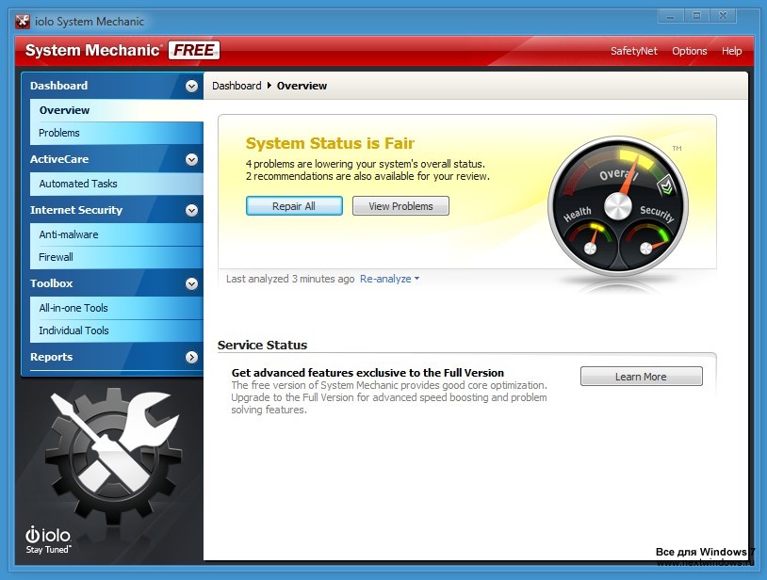767x580 pixels.
Task: Open the Options menu
Action: point(689,51)
